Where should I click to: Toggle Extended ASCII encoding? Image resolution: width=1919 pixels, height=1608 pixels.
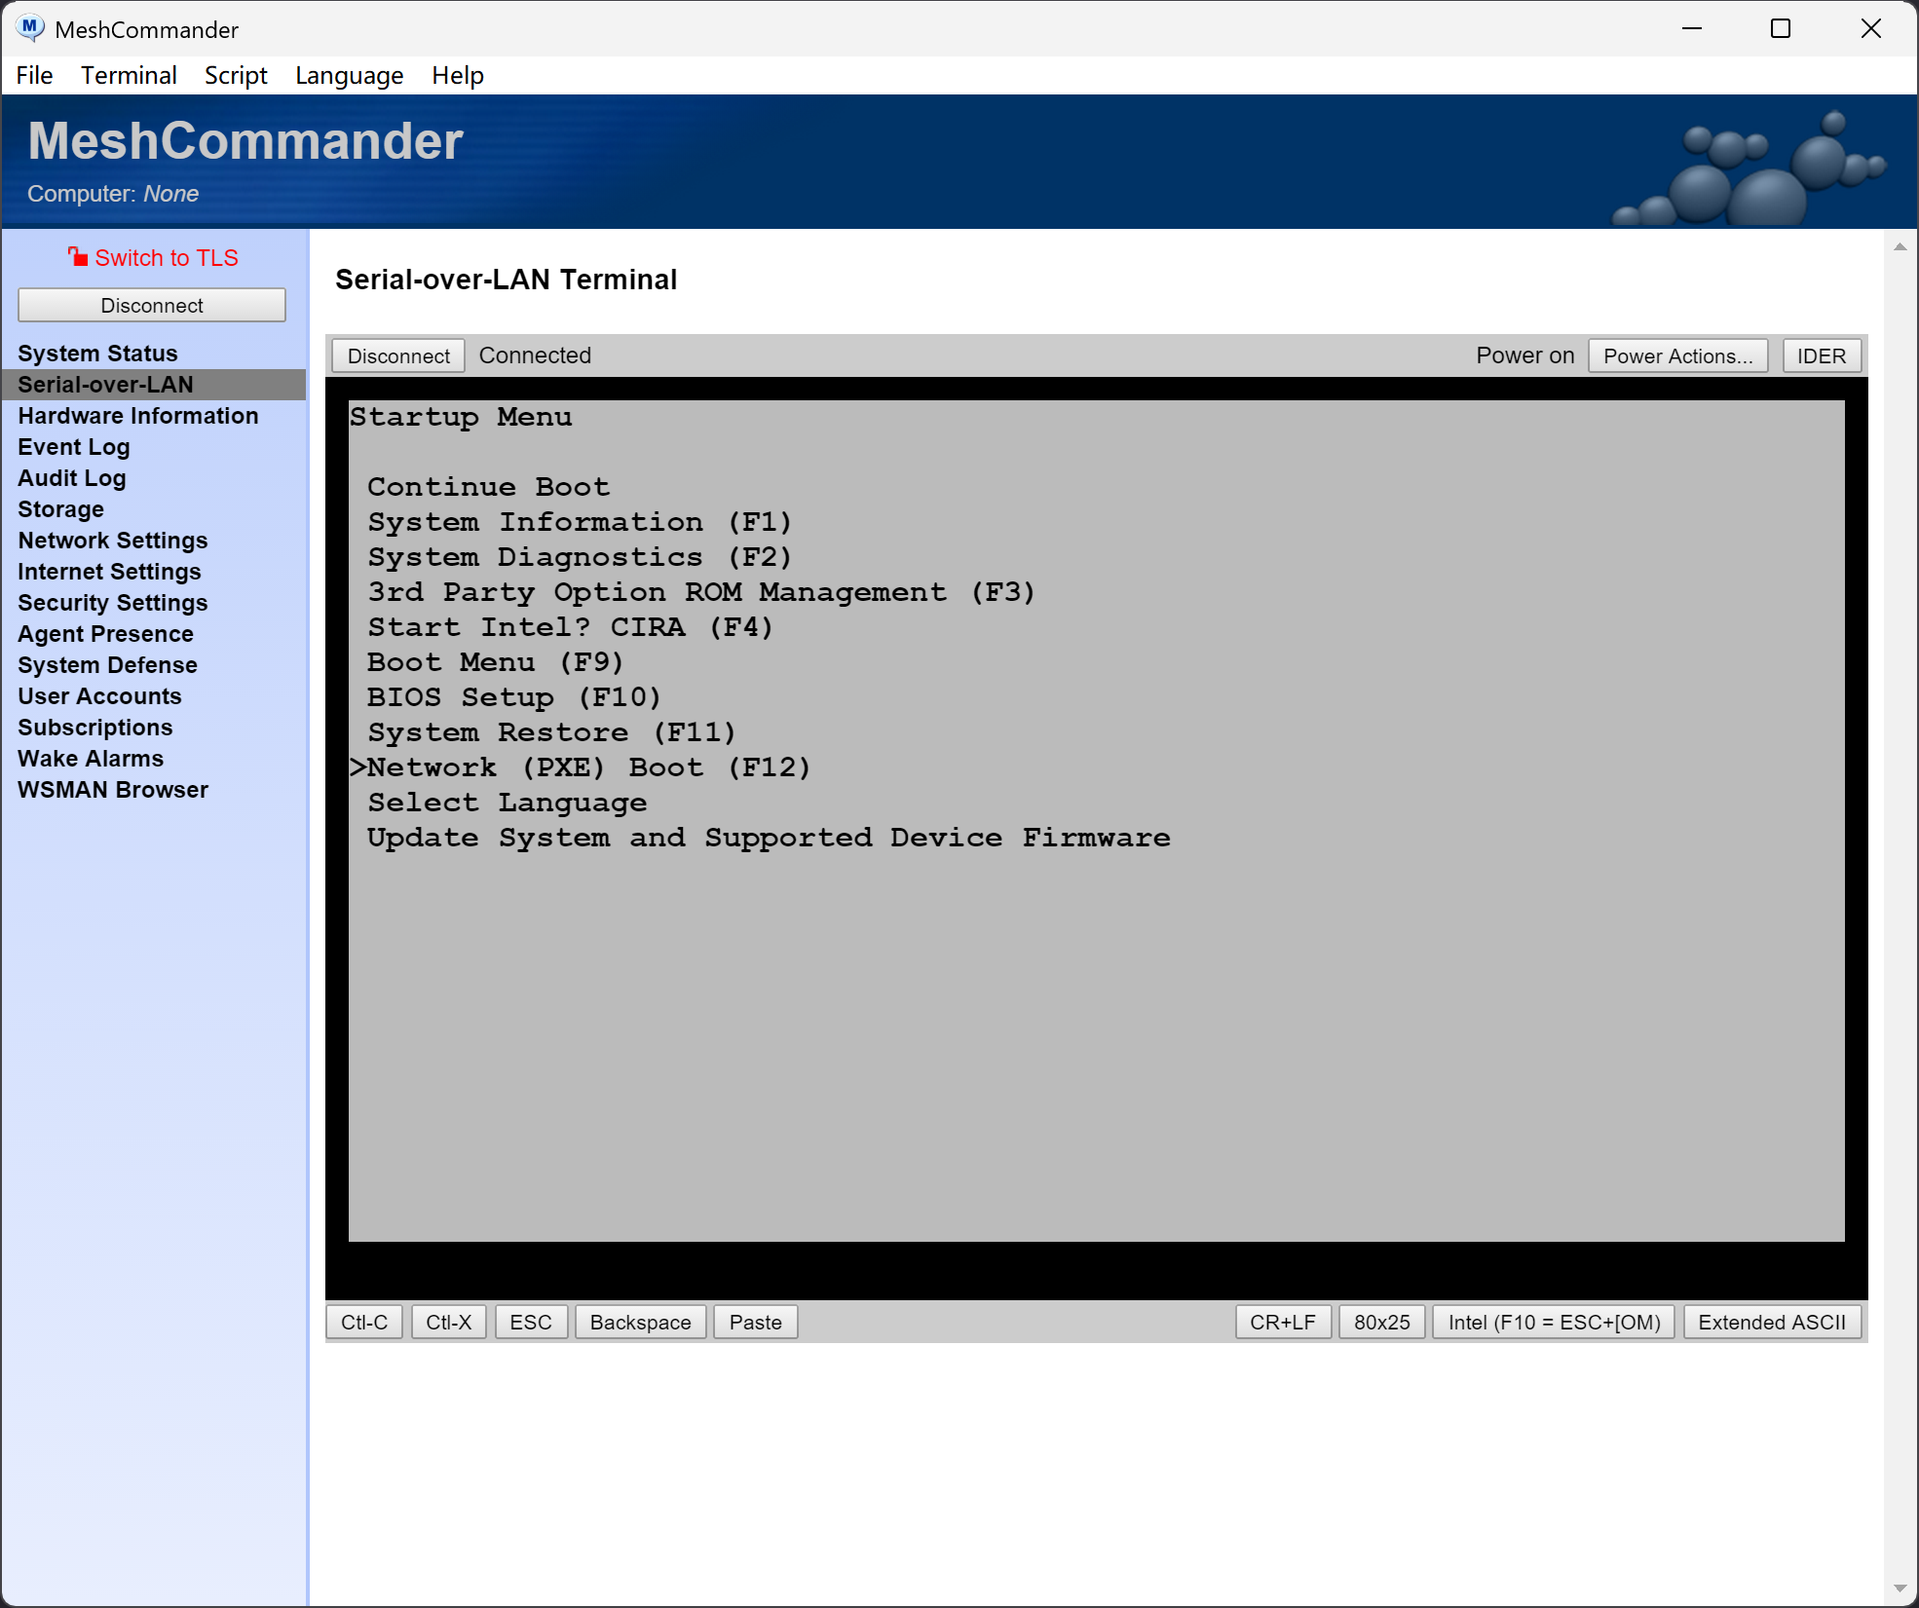point(1772,1322)
